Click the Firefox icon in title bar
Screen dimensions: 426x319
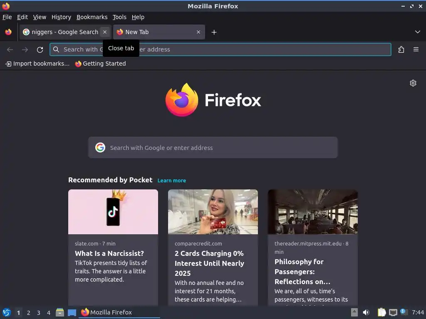[6, 6]
